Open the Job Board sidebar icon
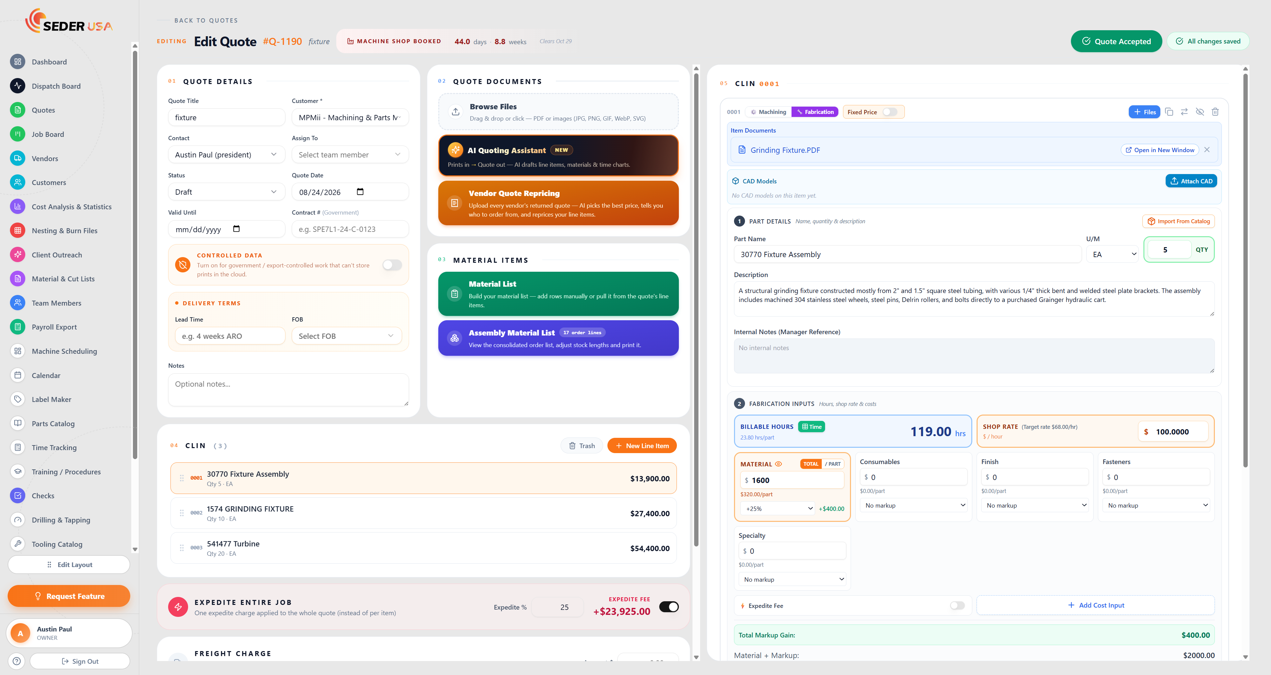 coord(18,134)
